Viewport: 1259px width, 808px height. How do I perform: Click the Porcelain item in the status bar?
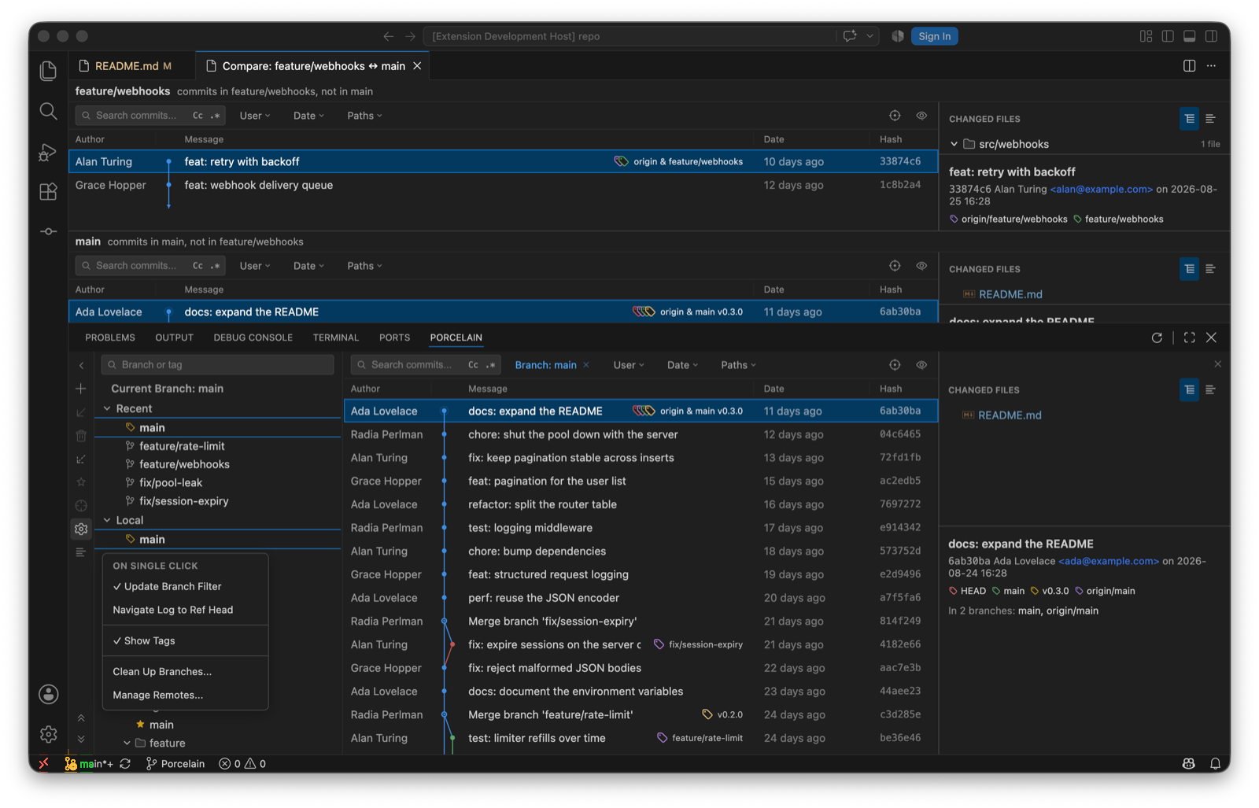pyautogui.click(x=175, y=764)
